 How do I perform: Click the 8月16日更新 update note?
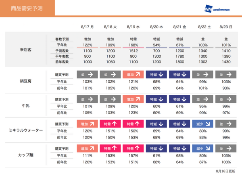225,171
